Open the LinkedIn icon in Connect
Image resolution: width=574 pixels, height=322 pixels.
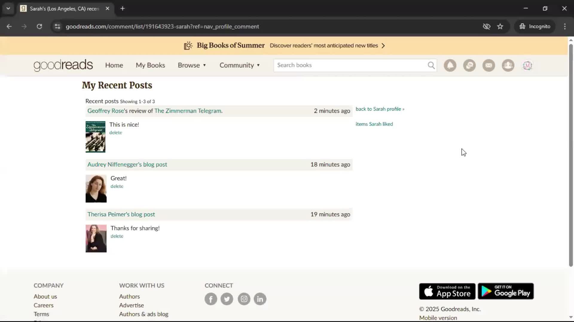click(x=260, y=299)
